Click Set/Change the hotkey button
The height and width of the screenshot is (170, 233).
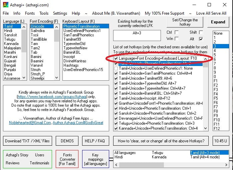click(x=185, y=22)
